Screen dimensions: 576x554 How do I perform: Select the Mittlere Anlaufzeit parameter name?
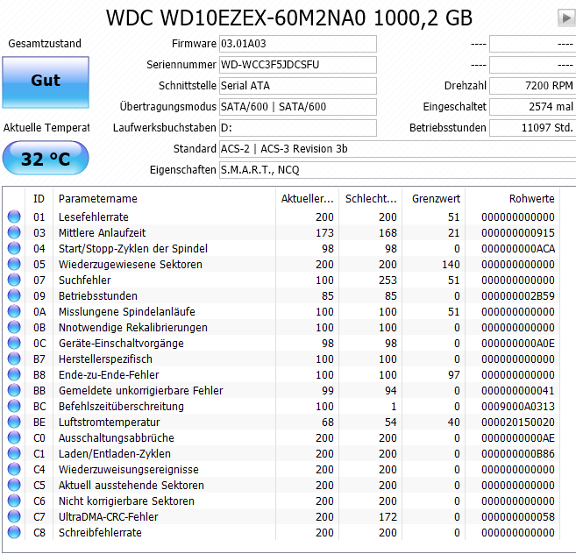point(102,232)
